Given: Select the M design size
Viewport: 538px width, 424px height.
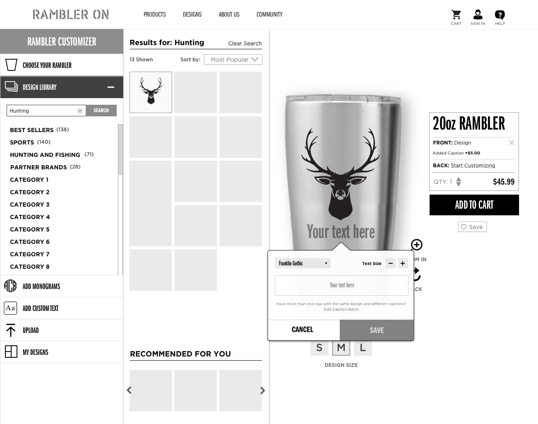Looking at the screenshot, I should [x=341, y=348].
